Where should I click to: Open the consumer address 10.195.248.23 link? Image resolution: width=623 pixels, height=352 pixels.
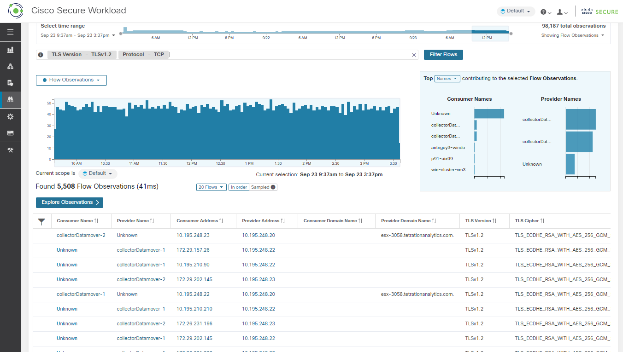pos(193,235)
